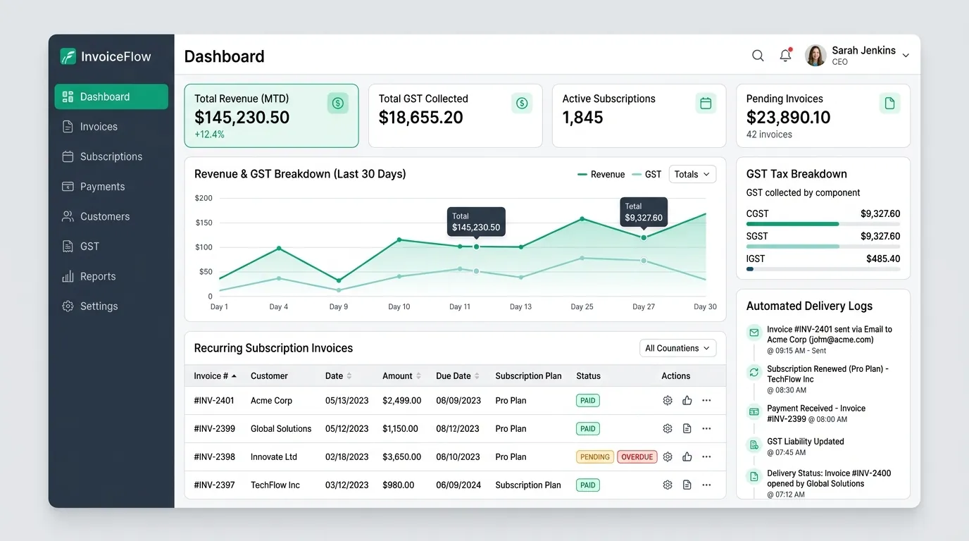
Task: Select Payments from the sidebar
Action: 111,187
